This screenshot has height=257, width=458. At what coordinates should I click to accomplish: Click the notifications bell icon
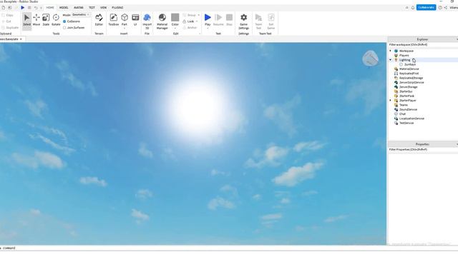coord(413,8)
